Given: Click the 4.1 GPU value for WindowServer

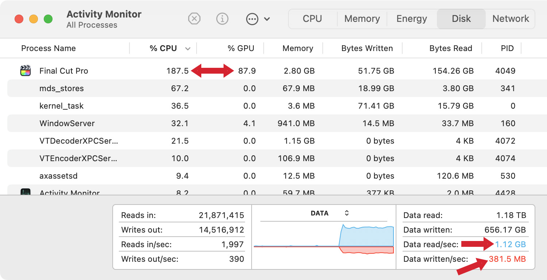Looking at the screenshot, I should tap(249, 123).
